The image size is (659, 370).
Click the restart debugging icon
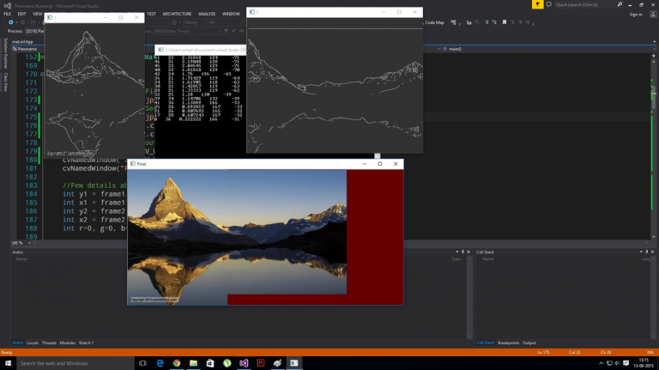(x=174, y=22)
